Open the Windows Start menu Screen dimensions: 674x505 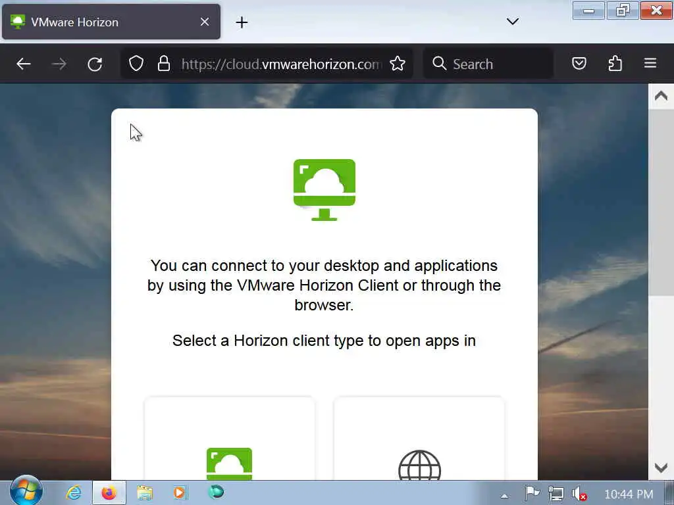click(x=26, y=492)
